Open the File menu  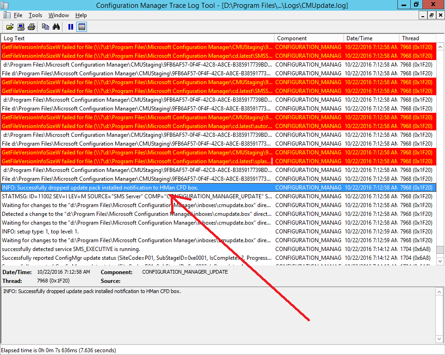[18, 15]
